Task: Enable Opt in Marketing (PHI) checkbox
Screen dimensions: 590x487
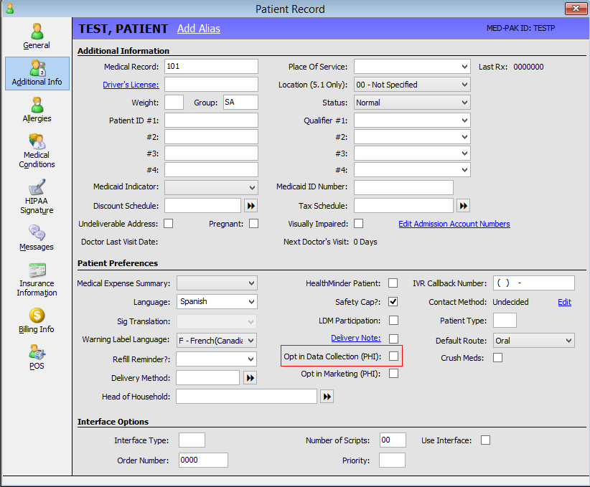Action: pos(393,374)
